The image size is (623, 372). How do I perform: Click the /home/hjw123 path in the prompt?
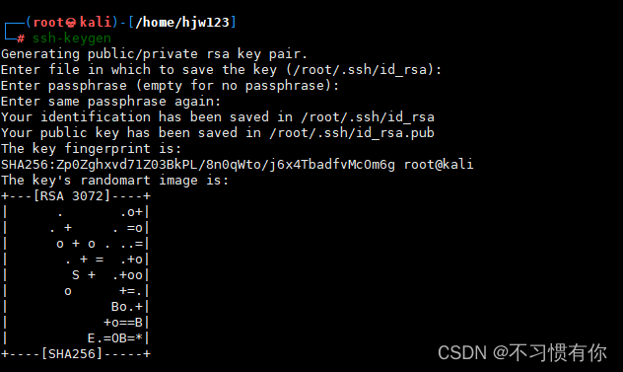pyautogui.click(x=182, y=23)
